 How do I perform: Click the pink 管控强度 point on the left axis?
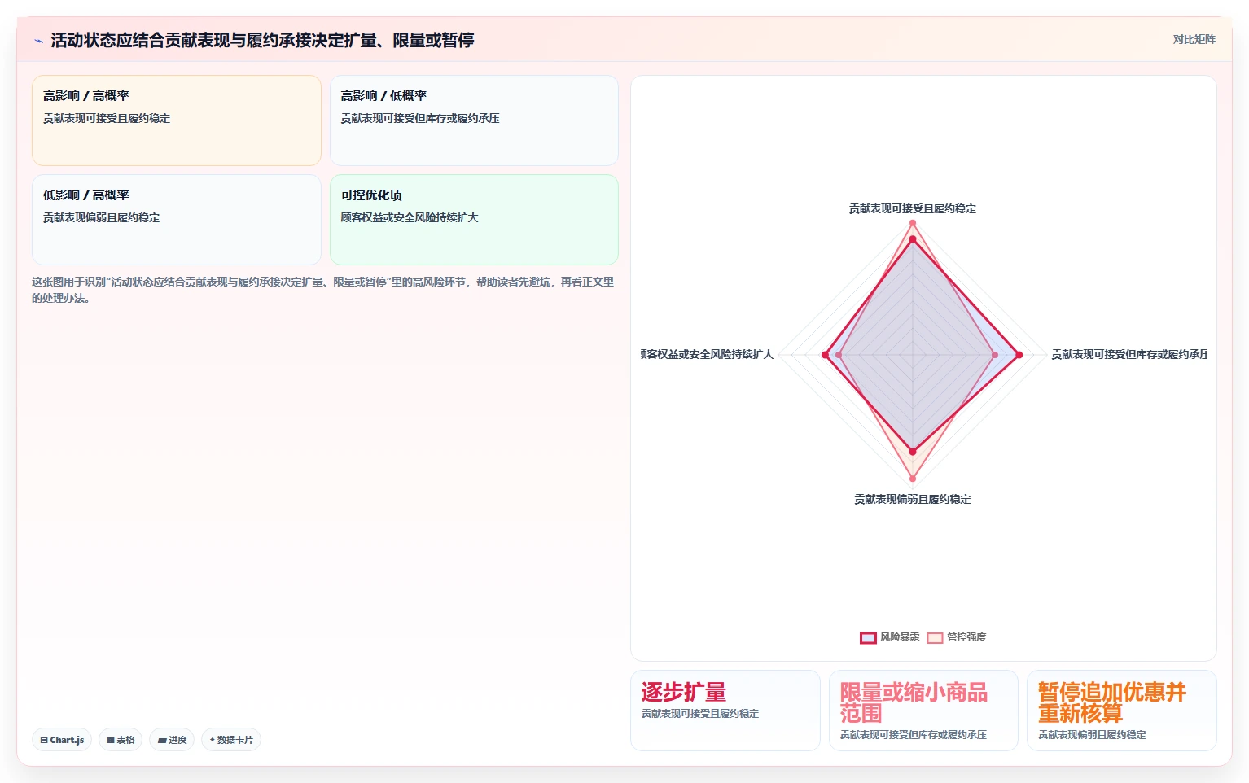(x=839, y=355)
